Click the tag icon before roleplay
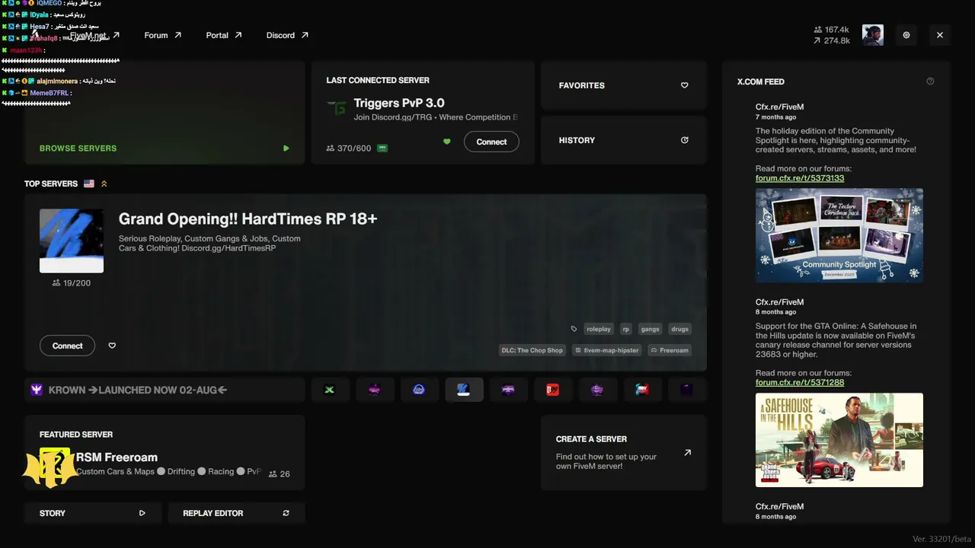This screenshot has height=548, width=975. [574, 329]
